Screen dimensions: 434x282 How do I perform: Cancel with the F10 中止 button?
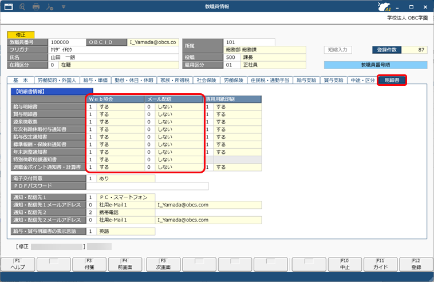click(x=345, y=264)
